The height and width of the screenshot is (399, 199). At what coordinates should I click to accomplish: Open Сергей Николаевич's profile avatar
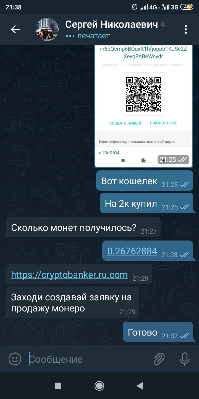[47, 29]
